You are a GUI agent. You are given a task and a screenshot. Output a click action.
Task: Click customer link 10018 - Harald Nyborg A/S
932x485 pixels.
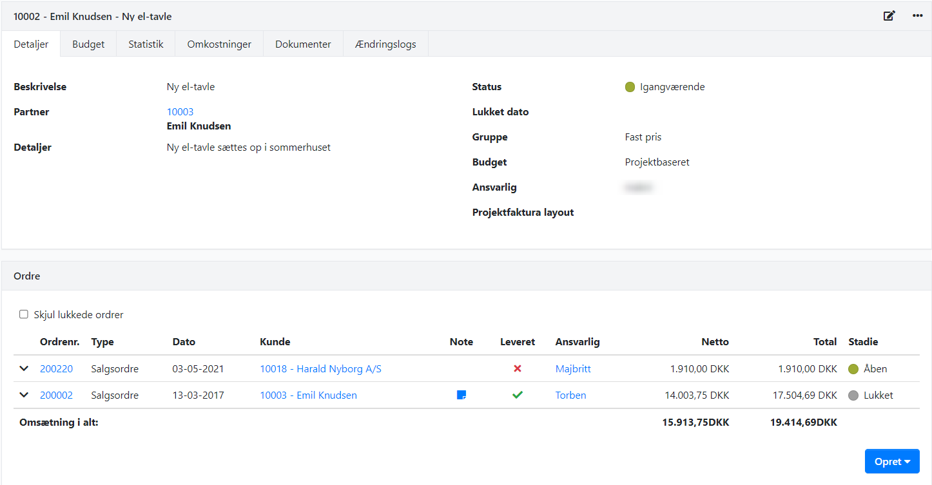tap(320, 369)
